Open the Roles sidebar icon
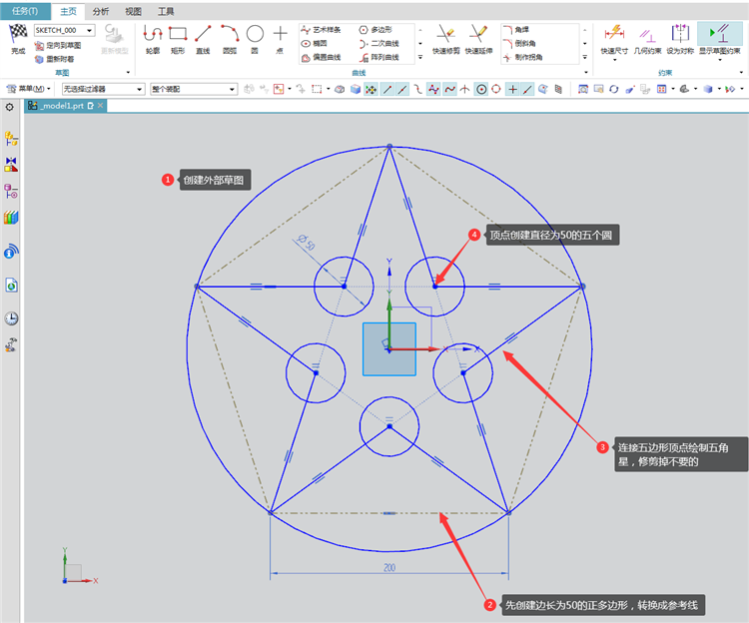Image resolution: width=749 pixels, height=623 pixels. [x=11, y=344]
